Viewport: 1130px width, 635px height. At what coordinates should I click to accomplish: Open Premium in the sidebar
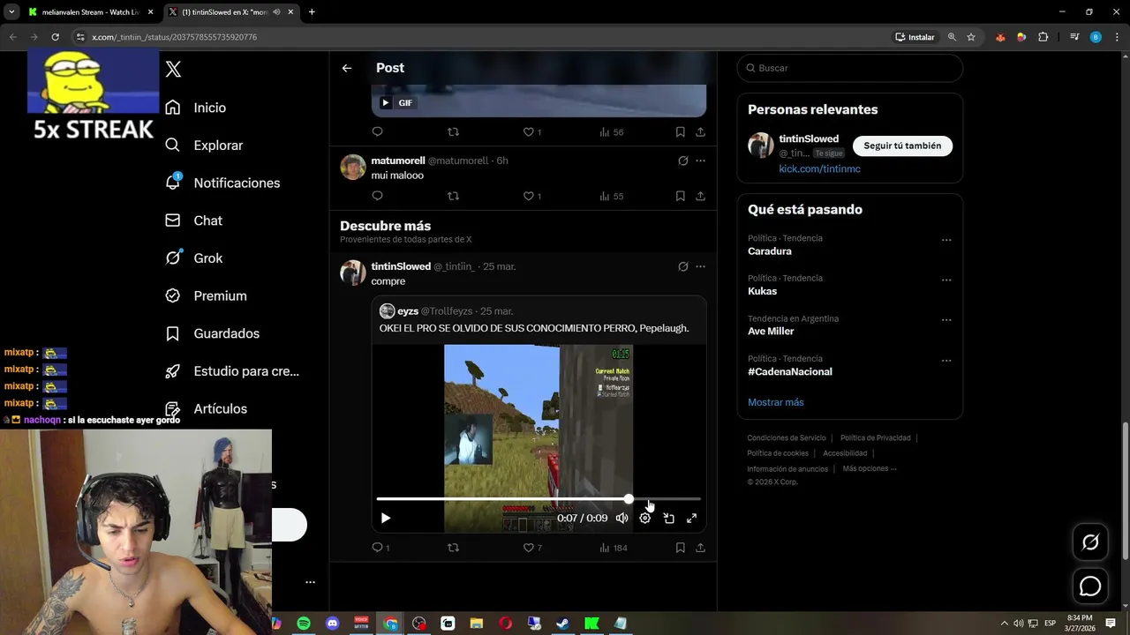tap(207, 296)
